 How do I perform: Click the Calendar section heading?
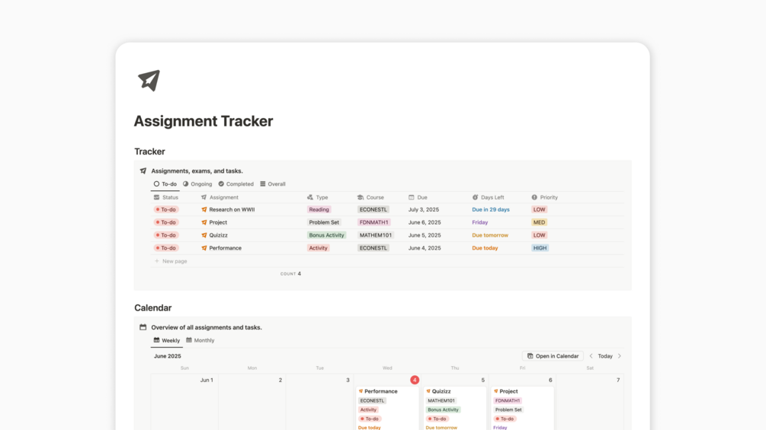coord(153,308)
